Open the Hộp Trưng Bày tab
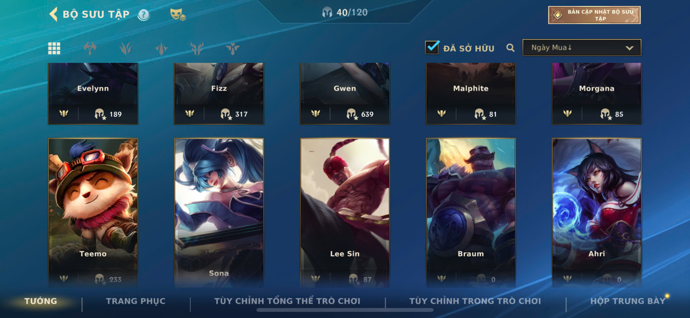 tap(628, 301)
